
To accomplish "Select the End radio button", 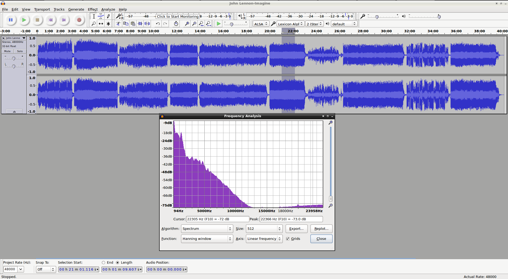I will [104, 263].
